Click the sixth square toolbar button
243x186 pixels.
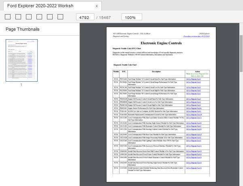(60, 17)
